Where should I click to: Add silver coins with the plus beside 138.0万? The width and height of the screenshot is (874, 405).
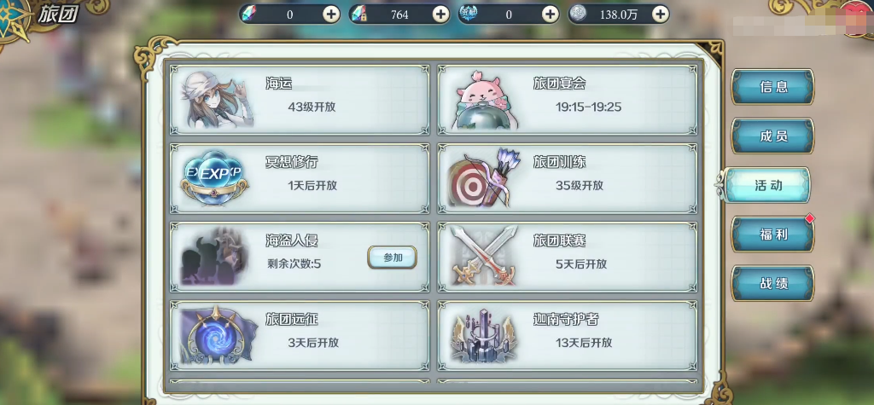pos(661,14)
